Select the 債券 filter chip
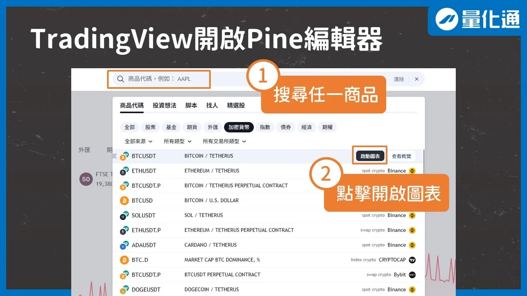 [286, 127]
